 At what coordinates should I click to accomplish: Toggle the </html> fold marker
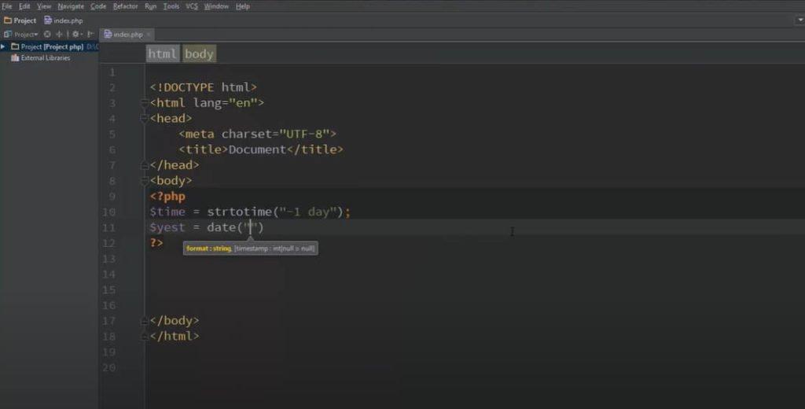[x=145, y=337]
